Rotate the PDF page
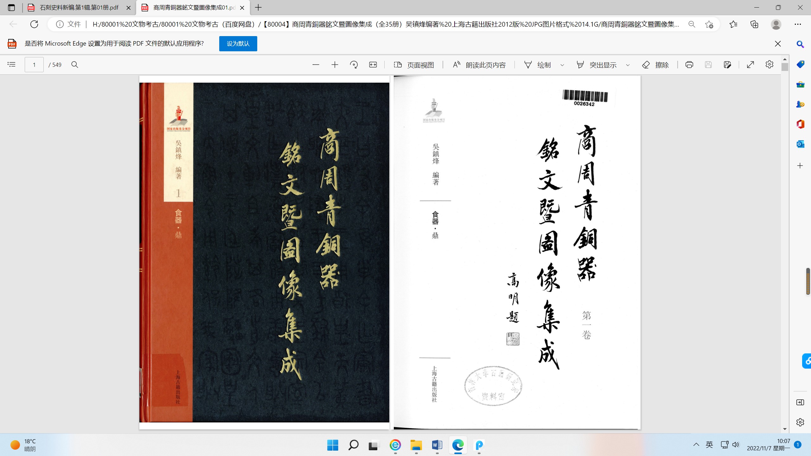 (354, 65)
